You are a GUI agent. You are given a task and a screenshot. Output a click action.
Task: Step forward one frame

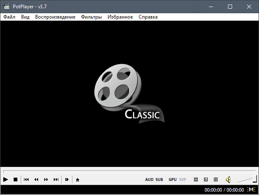point(67,179)
